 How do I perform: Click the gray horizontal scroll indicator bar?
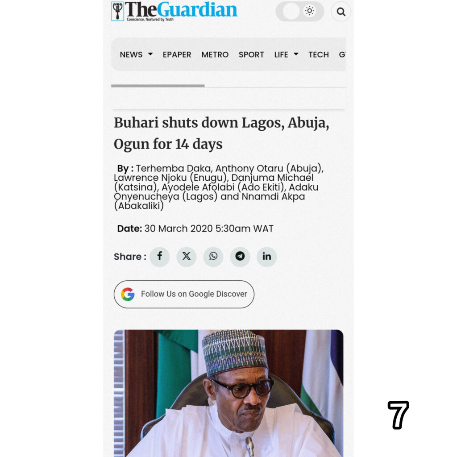(x=158, y=86)
